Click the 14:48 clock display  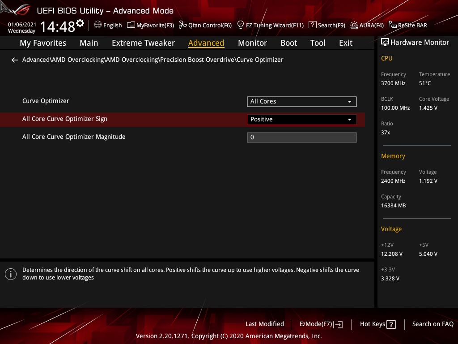58,26
